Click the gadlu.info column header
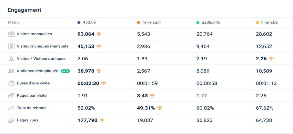The width and height of the screenshot is (293, 134). (x=208, y=23)
